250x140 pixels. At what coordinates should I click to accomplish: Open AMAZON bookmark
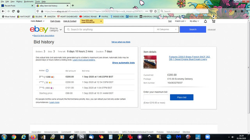click(x=50, y=16)
